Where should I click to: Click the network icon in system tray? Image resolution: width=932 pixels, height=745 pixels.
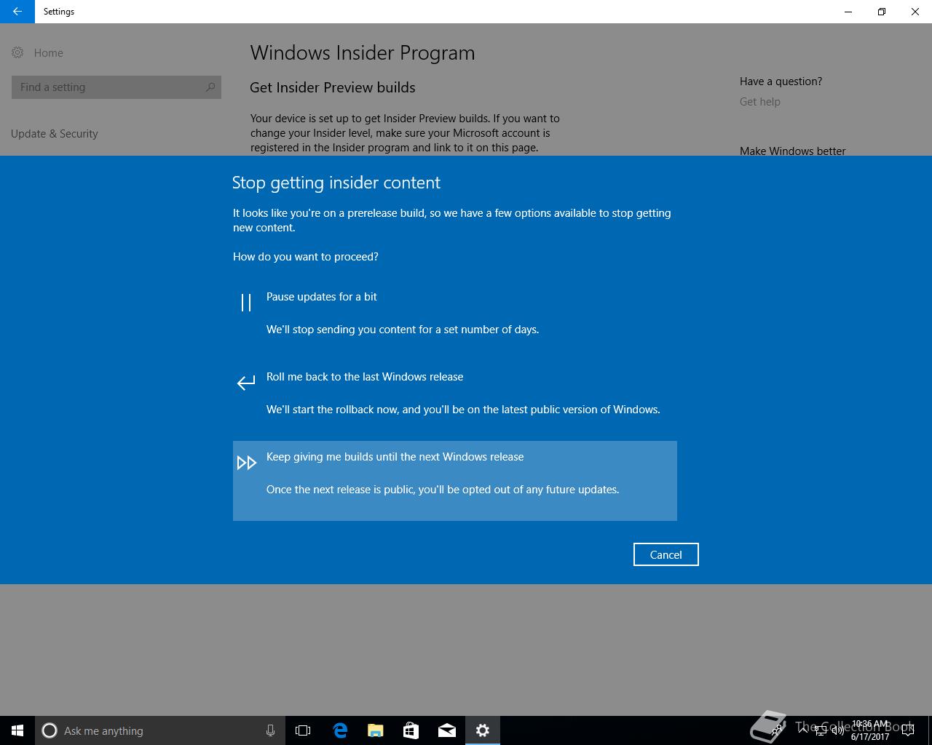[821, 730]
